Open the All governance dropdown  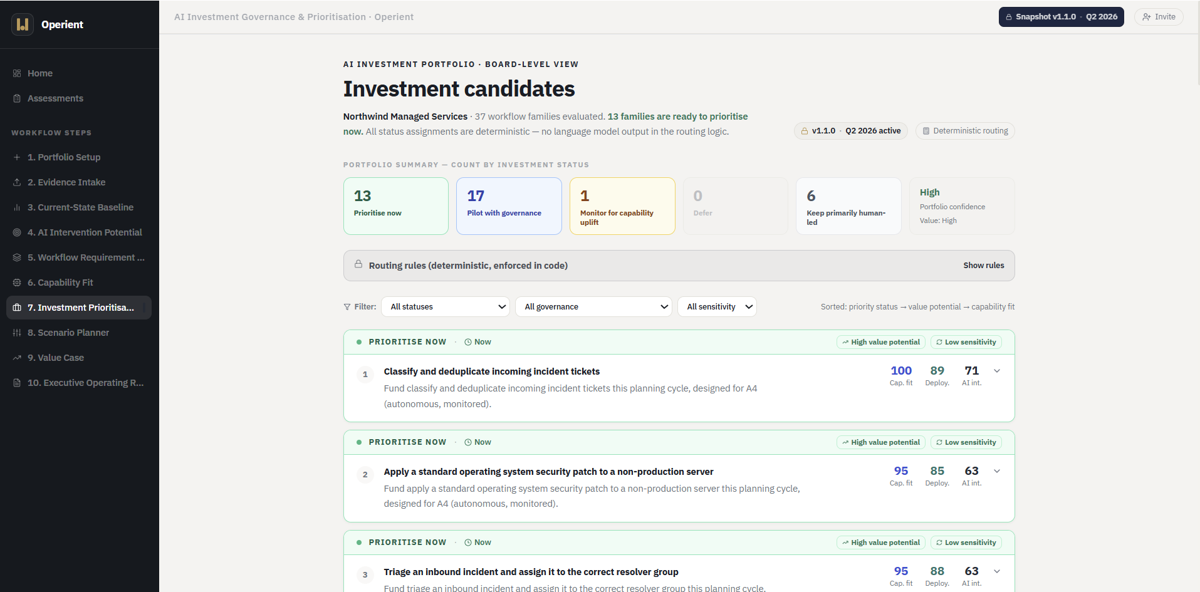[593, 307]
